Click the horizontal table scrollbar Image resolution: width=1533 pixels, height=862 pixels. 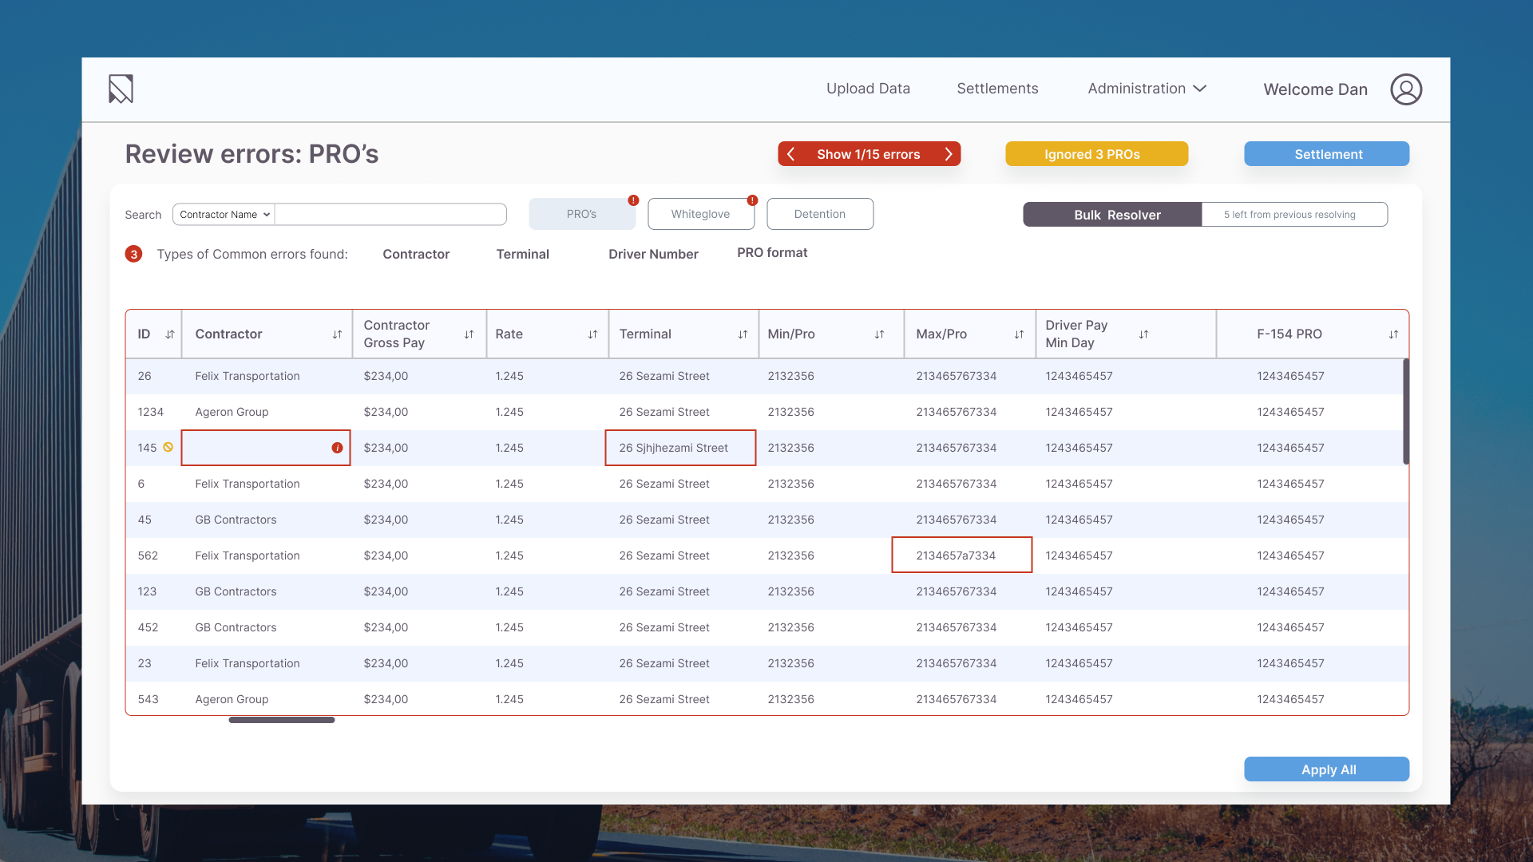tap(281, 720)
